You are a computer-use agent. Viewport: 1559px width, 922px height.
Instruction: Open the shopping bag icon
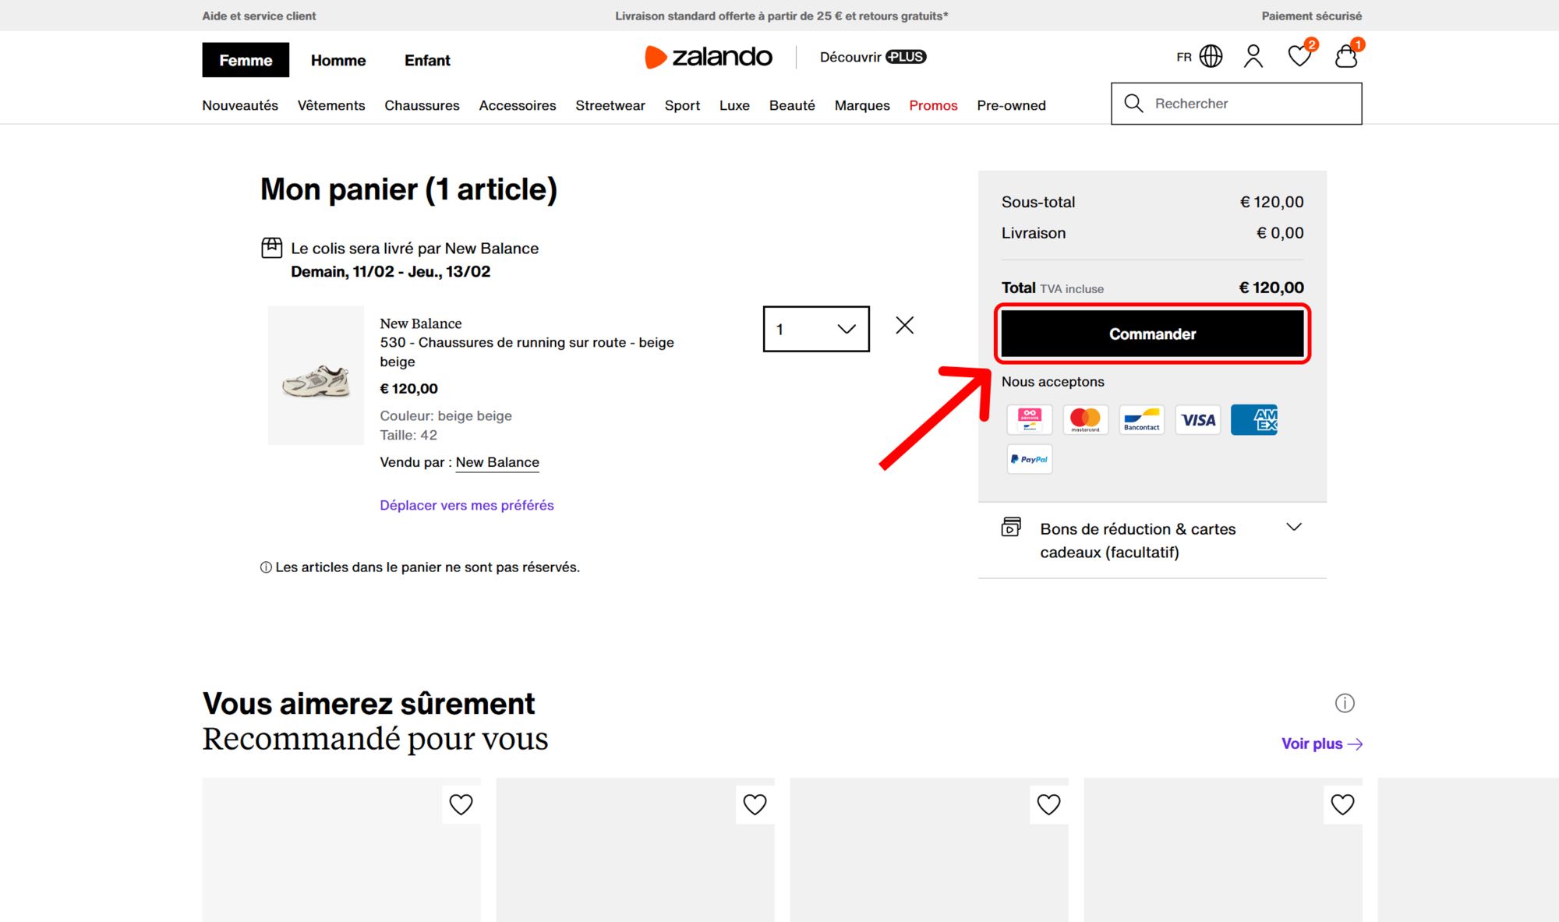tap(1346, 56)
